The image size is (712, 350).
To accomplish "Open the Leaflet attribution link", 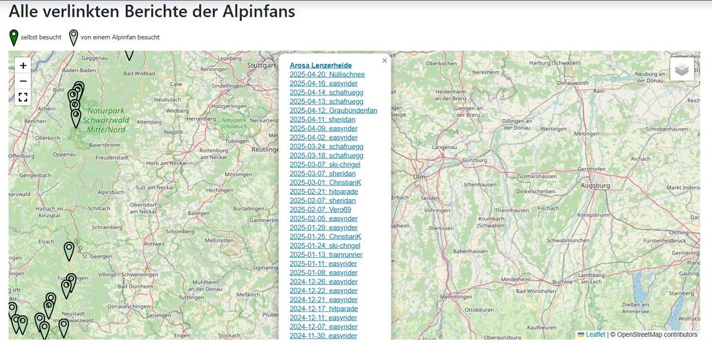I will [x=594, y=335].
